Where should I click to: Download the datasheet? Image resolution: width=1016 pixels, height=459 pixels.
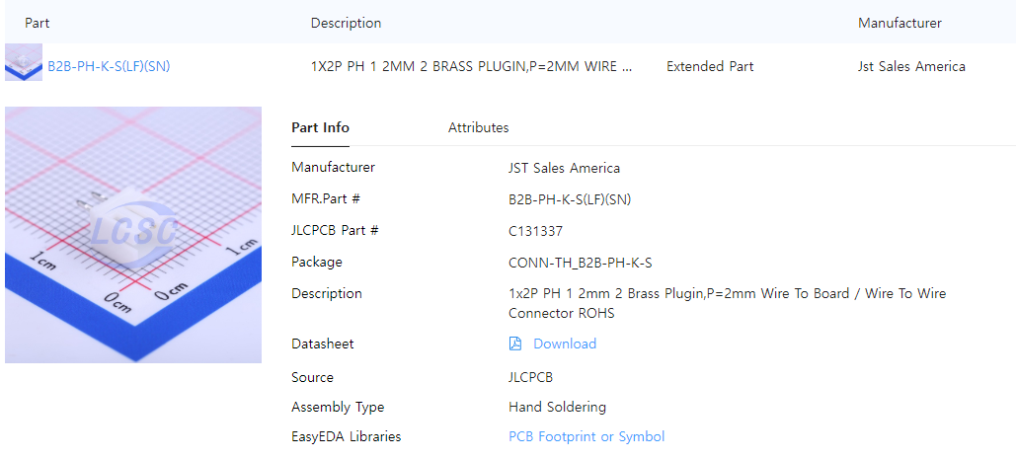pyautogui.click(x=565, y=344)
